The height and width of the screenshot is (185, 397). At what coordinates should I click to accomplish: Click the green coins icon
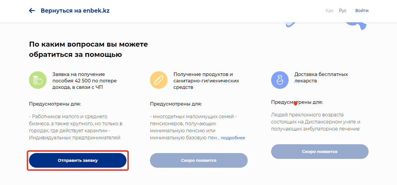[x=38, y=80]
